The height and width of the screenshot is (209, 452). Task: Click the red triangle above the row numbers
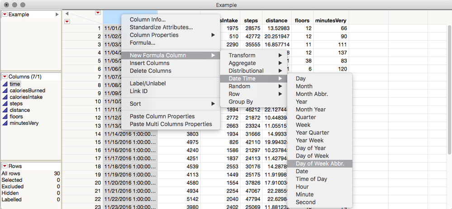click(98, 13)
